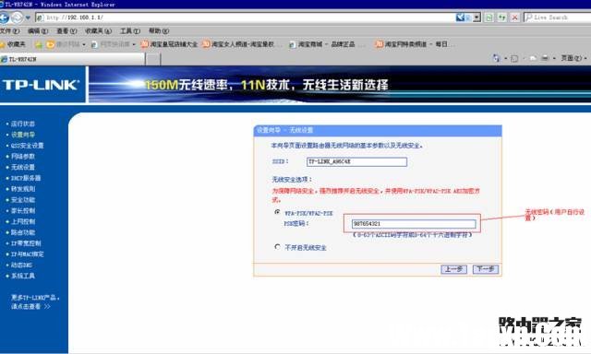Open 动态DNS in the sidebar
The height and width of the screenshot is (354, 591).
click(x=21, y=265)
